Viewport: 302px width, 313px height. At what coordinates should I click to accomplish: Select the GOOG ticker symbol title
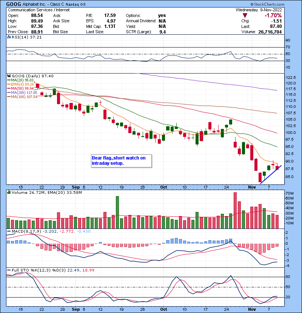click(14, 4)
